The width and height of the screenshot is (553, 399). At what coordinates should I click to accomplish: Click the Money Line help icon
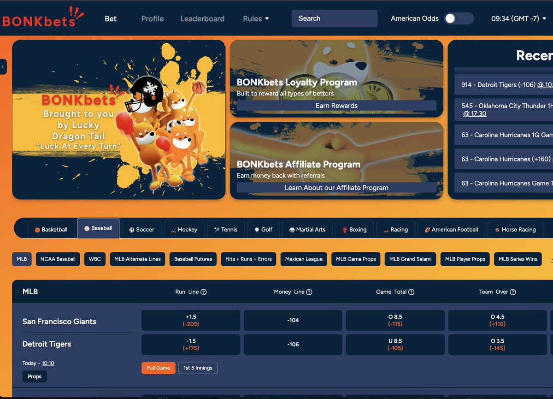309,292
